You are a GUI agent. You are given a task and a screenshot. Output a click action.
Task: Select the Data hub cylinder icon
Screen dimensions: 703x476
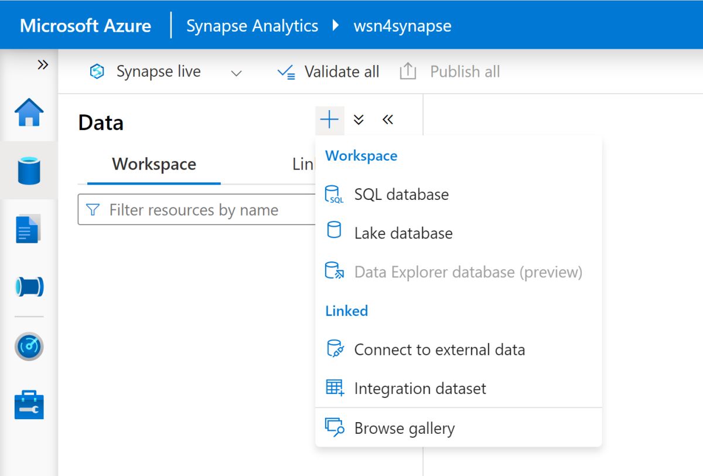click(29, 170)
